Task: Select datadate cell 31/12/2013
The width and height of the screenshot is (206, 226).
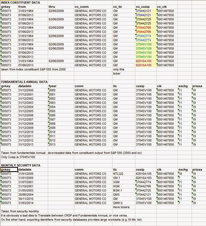Action: 33,144
